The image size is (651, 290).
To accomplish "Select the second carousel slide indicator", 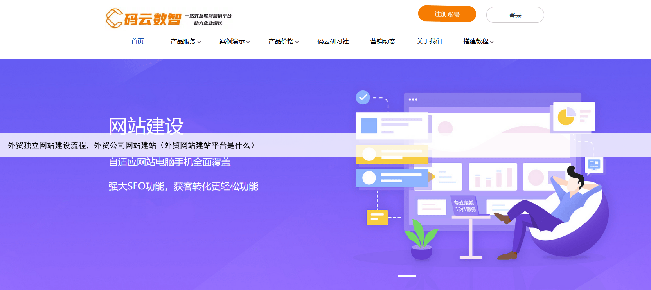I will [278, 276].
